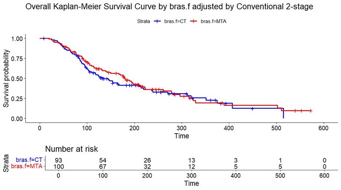The width and height of the screenshot is (341, 190).
Task: Click the last red censor mark on MTA curve
Action: coord(310,111)
